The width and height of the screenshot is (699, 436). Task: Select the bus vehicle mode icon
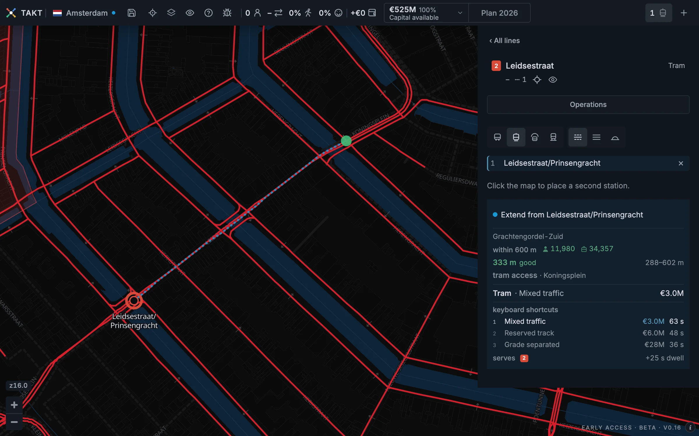497,137
